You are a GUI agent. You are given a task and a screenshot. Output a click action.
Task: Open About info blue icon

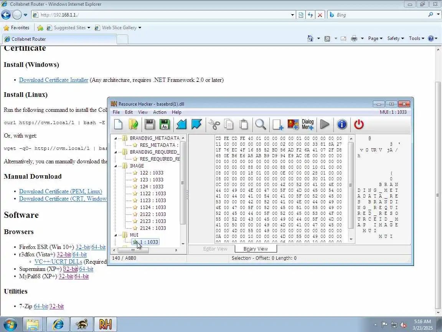click(x=342, y=124)
